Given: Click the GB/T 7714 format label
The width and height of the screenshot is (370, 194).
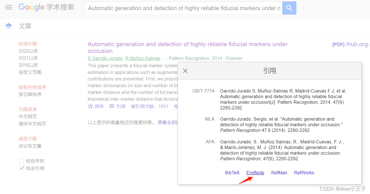Looking at the screenshot, I should point(203,91).
